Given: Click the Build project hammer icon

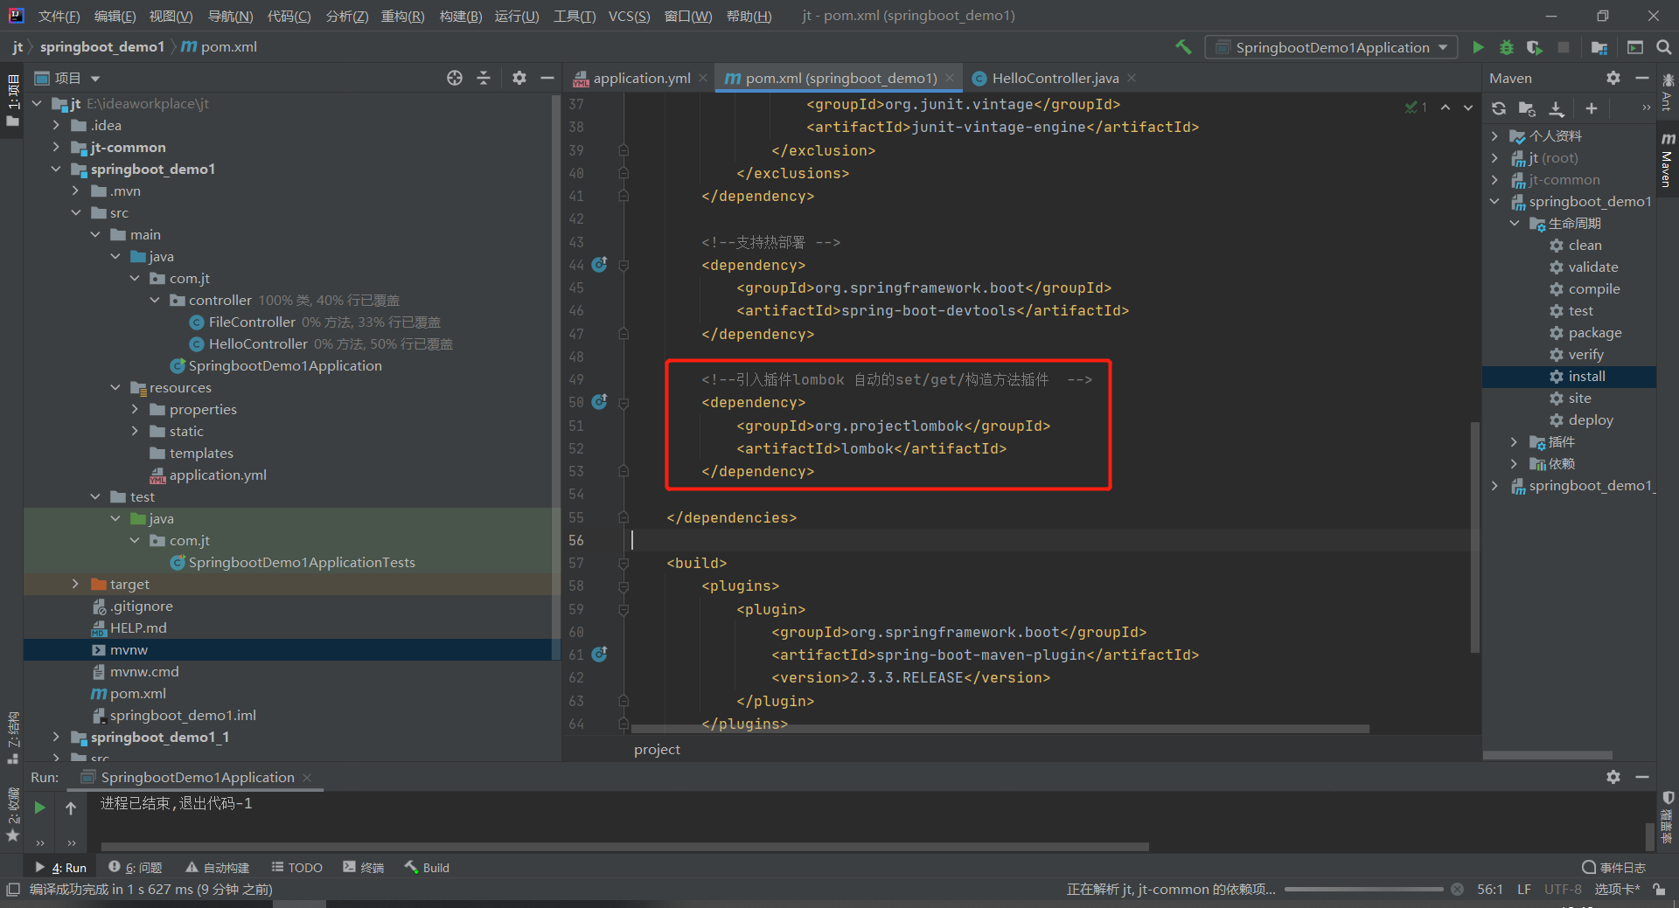Looking at the screenshot, I should pyautogui.click(x=1183, y=47).
